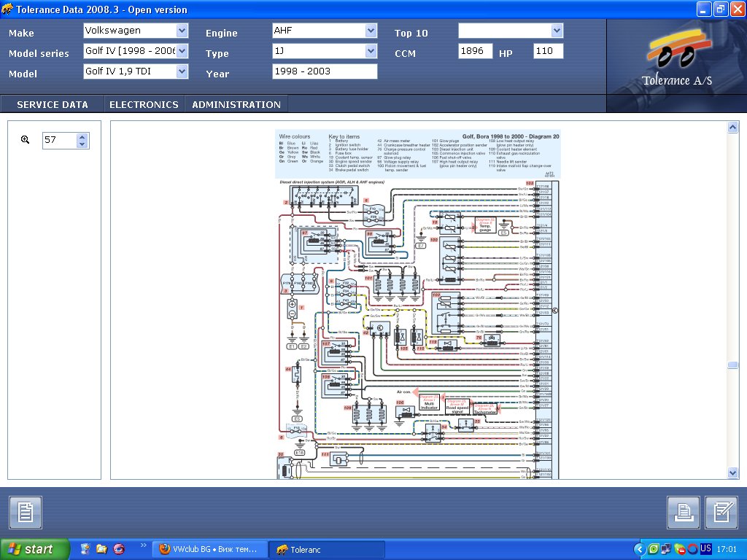Open the SERVICE DATA tab
This screenshot has width=747, height=560.
coord(53,104)
